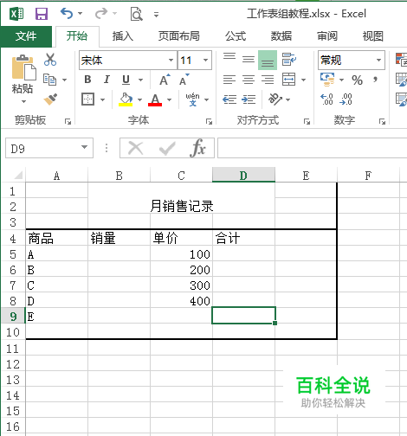Increase font size with larger A icon
This screenshot has width=407, height=436.
click(x=165, y=80)
